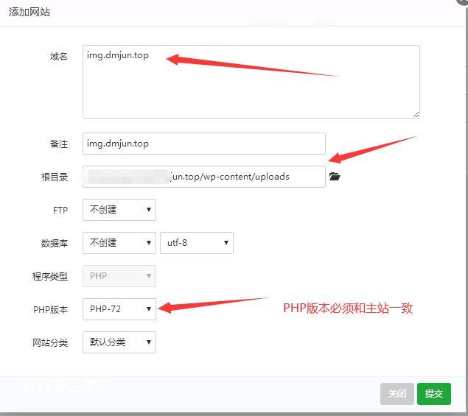Click the 域名 textarea resize handle
The height and width of the screenshot is (416, 468).
click(x=416, y=115)
